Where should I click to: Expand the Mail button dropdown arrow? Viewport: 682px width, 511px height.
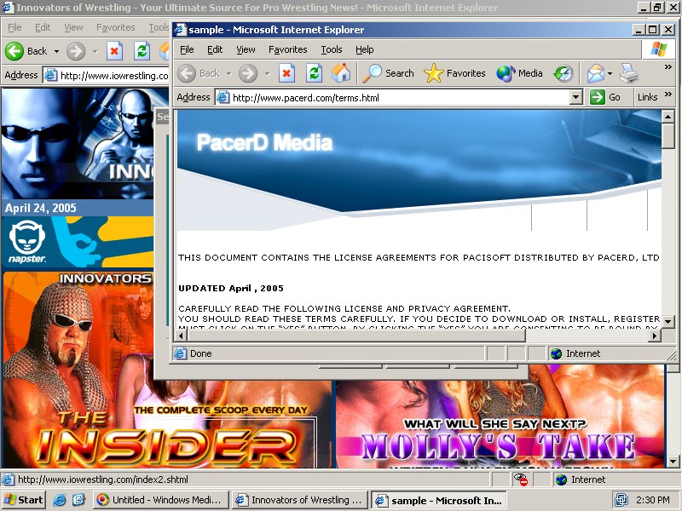(x=610, y=74)
